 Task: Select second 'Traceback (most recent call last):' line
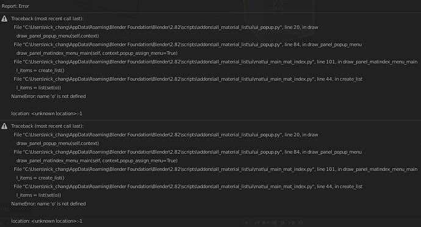(x=47, y=126)
